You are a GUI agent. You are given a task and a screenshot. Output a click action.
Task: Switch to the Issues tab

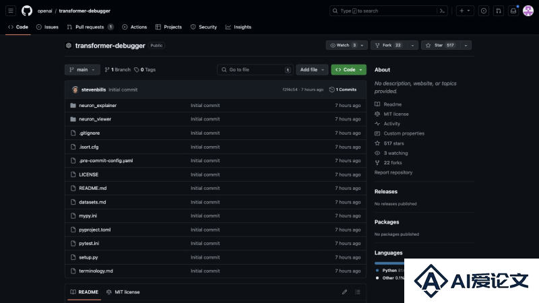(x=47, y=27)
